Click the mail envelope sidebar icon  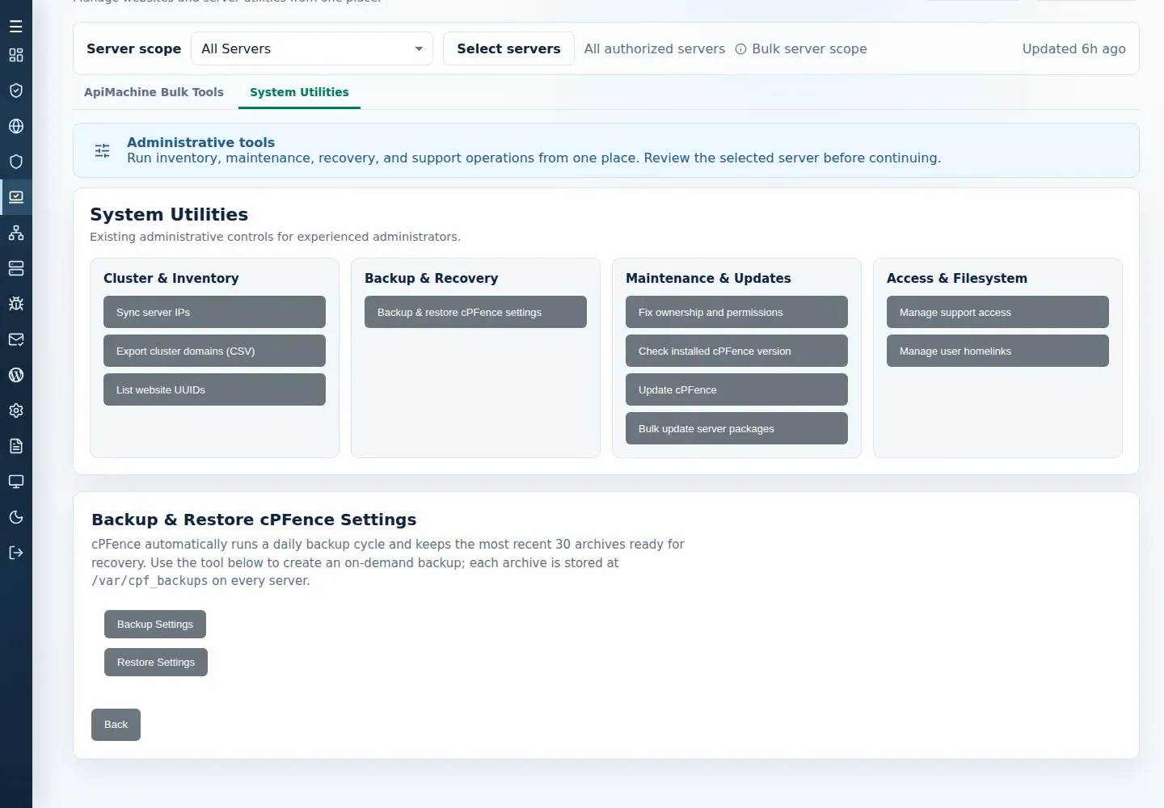(16, 339)
